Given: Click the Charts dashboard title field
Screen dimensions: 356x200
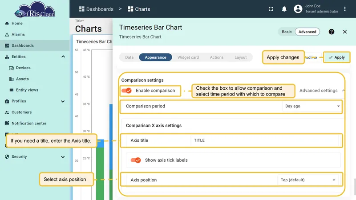Looking at the screenshot, I should pos(88,29).
